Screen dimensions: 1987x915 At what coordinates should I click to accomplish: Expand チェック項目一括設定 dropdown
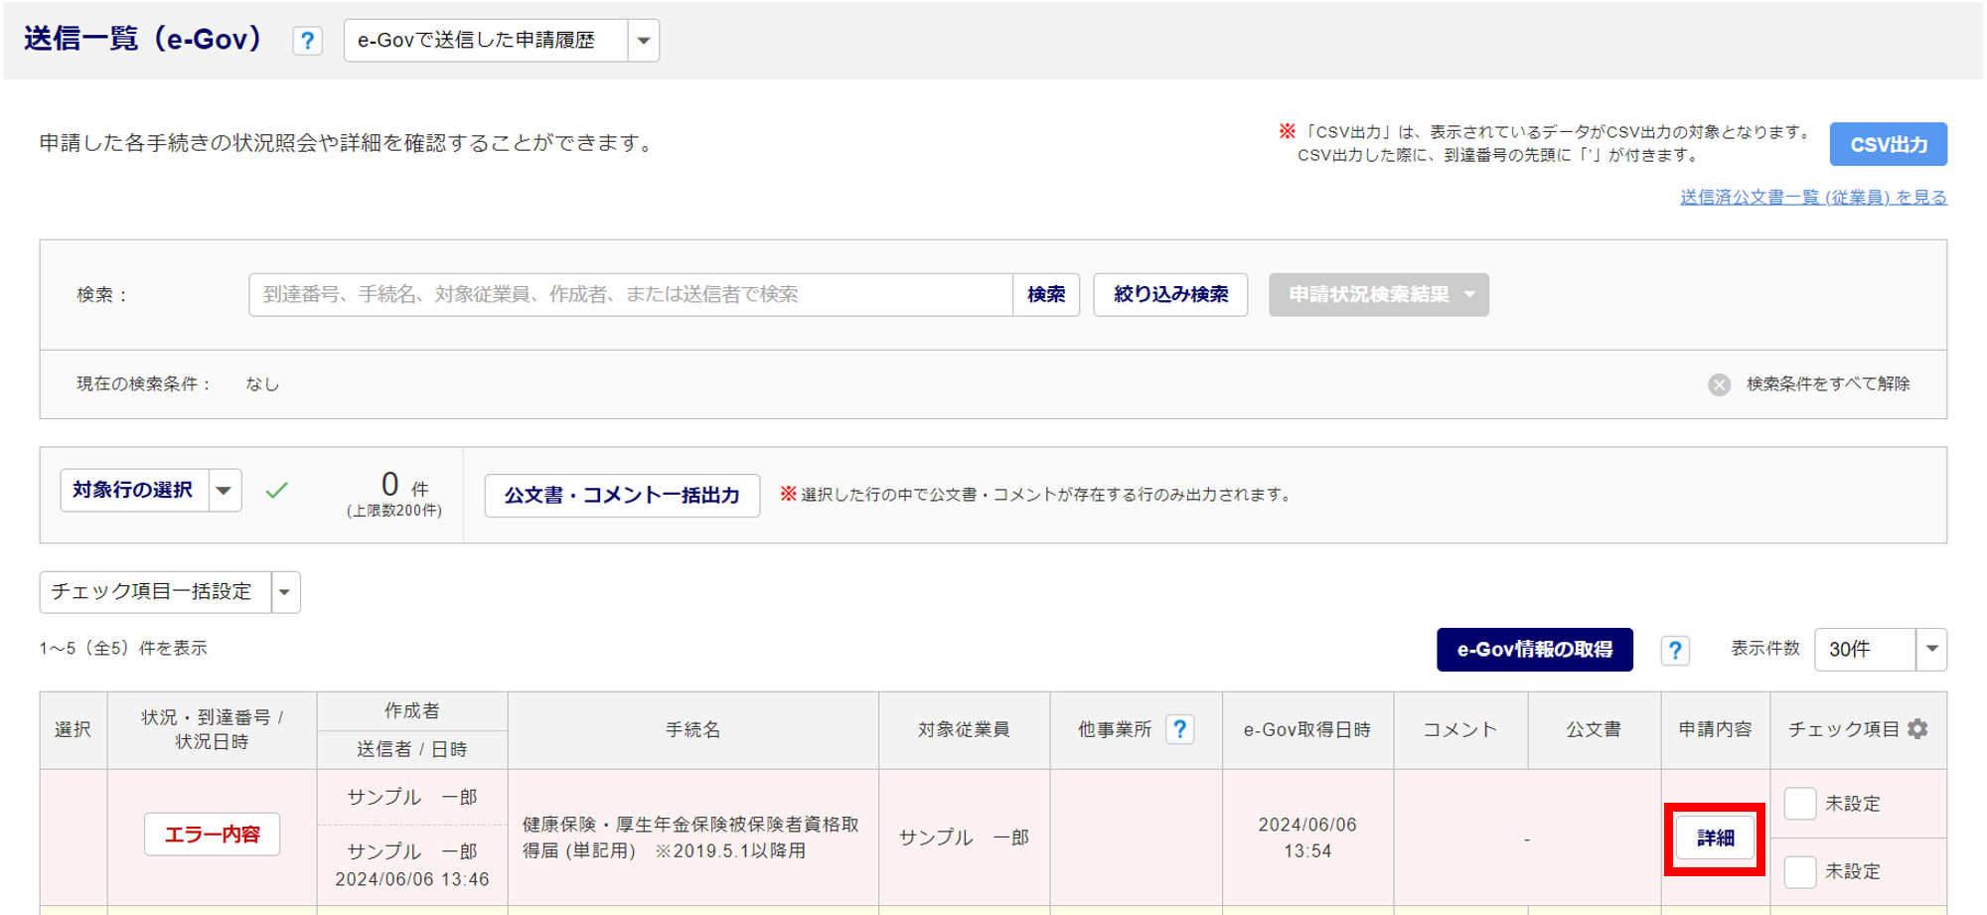click(x=285, y=592)
